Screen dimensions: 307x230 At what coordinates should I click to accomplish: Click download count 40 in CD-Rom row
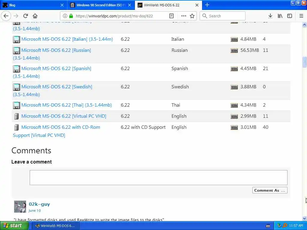[x=266, y=127]
